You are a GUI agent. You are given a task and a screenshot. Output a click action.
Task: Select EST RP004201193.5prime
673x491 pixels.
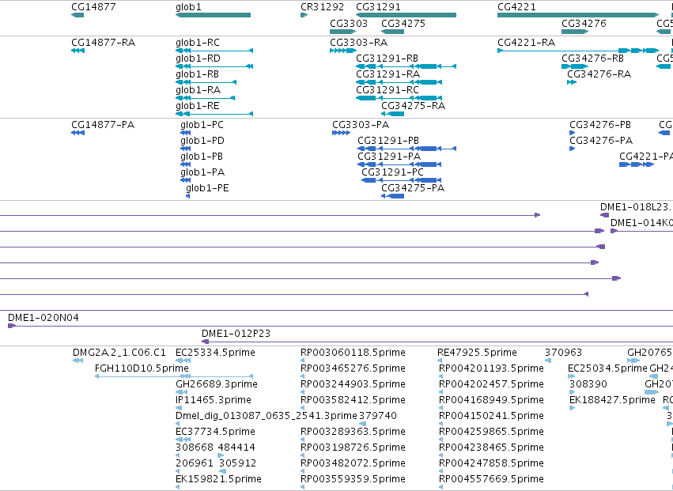coord(441,376)
